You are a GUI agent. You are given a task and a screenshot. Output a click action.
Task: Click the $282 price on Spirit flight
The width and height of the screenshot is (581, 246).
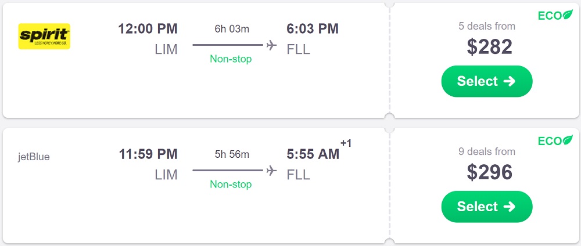(489, 46)
